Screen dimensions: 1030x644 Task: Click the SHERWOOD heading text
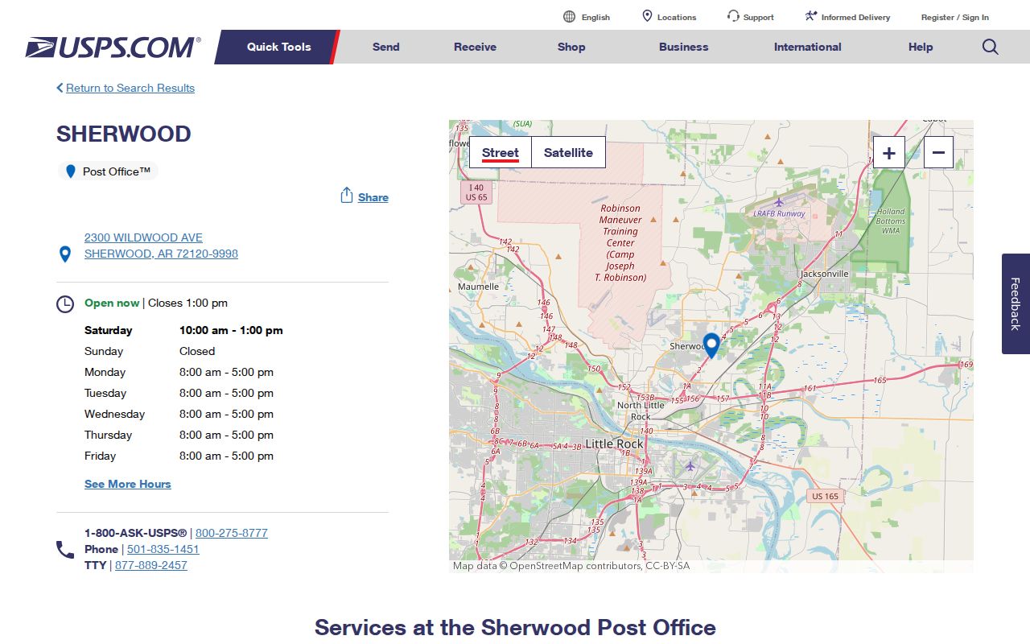pos(124,134)
